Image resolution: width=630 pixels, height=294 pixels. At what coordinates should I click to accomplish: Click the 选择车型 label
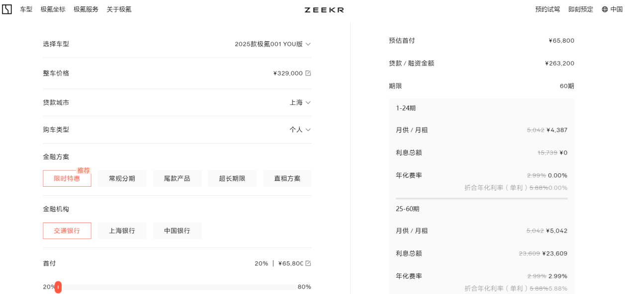pos(56,44)
